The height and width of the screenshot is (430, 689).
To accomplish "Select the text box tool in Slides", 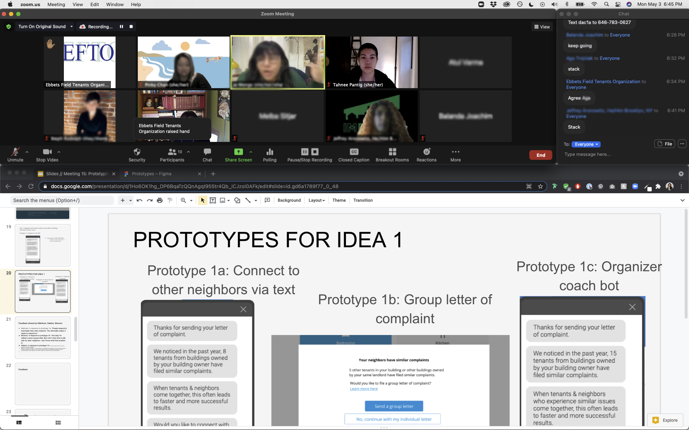I will pyautogui.click(x=213, y=200).
